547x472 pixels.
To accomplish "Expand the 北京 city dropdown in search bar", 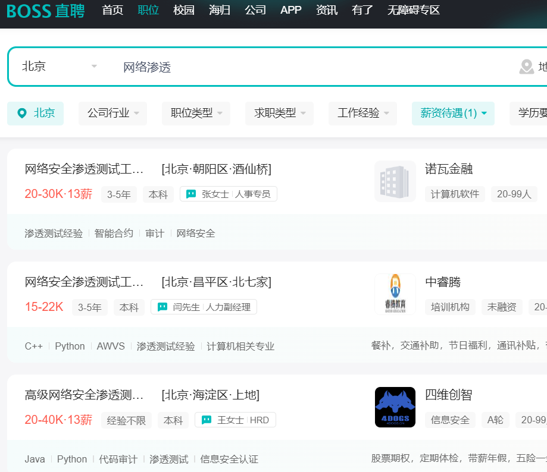I will click(x=60, y=66).
